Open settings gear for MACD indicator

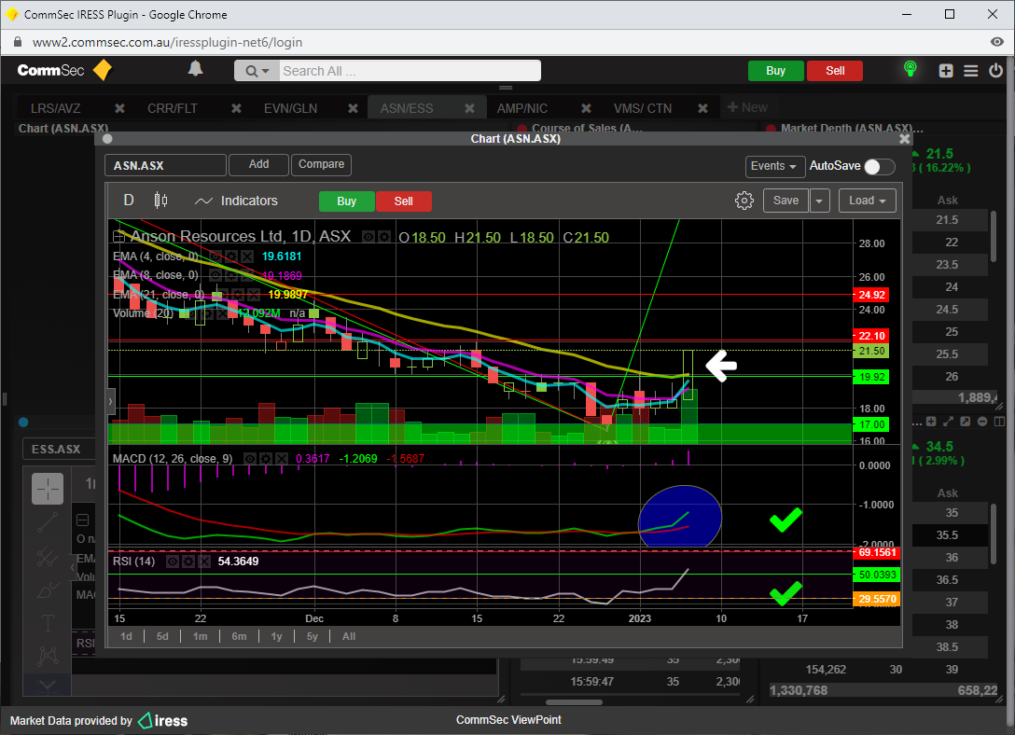(x=265, y=459)
